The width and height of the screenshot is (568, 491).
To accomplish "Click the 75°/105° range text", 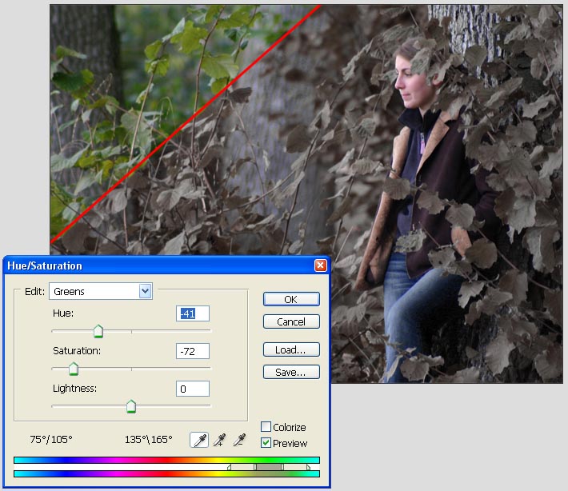I will coord(51,440).
